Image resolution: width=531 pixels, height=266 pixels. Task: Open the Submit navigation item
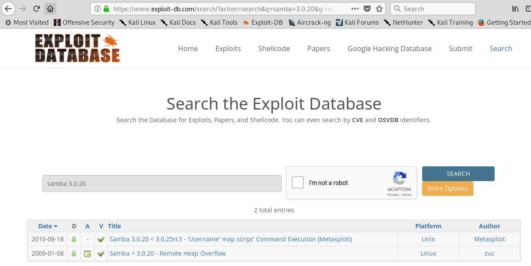tap(461, 49)
